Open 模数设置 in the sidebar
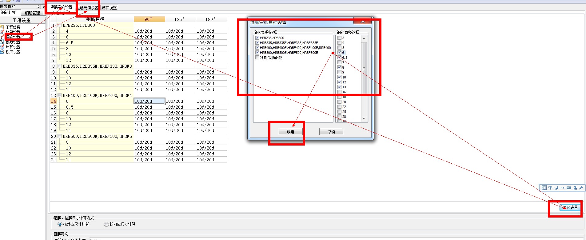The height and width of the screenshot is (240, 586). [13, 42]
